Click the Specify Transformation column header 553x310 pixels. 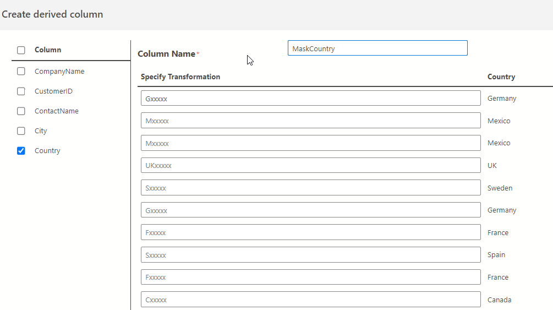point(180,77)
